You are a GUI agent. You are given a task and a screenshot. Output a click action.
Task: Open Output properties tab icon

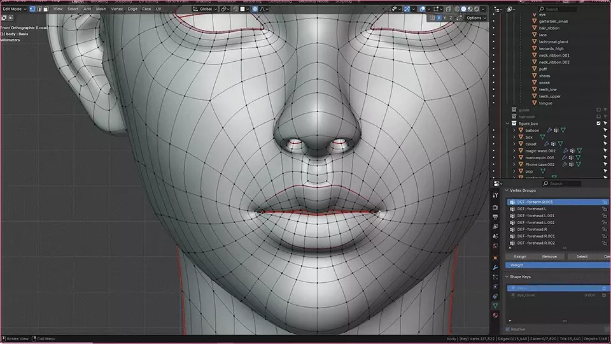[495, 217]
